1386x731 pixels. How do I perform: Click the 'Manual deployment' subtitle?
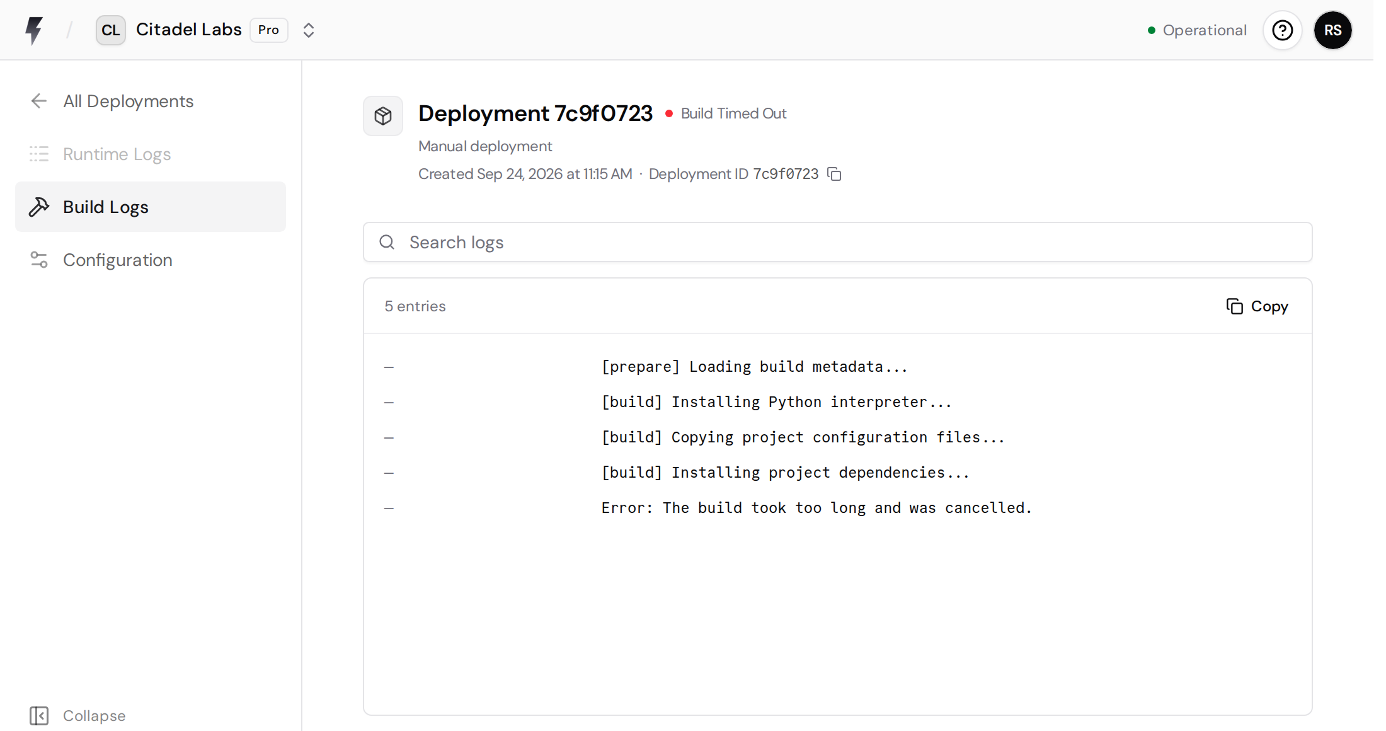(x=485, y=146)
